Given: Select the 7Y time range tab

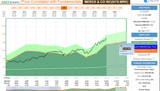Looking at the screenshot, I should click(x=93, y=8).
